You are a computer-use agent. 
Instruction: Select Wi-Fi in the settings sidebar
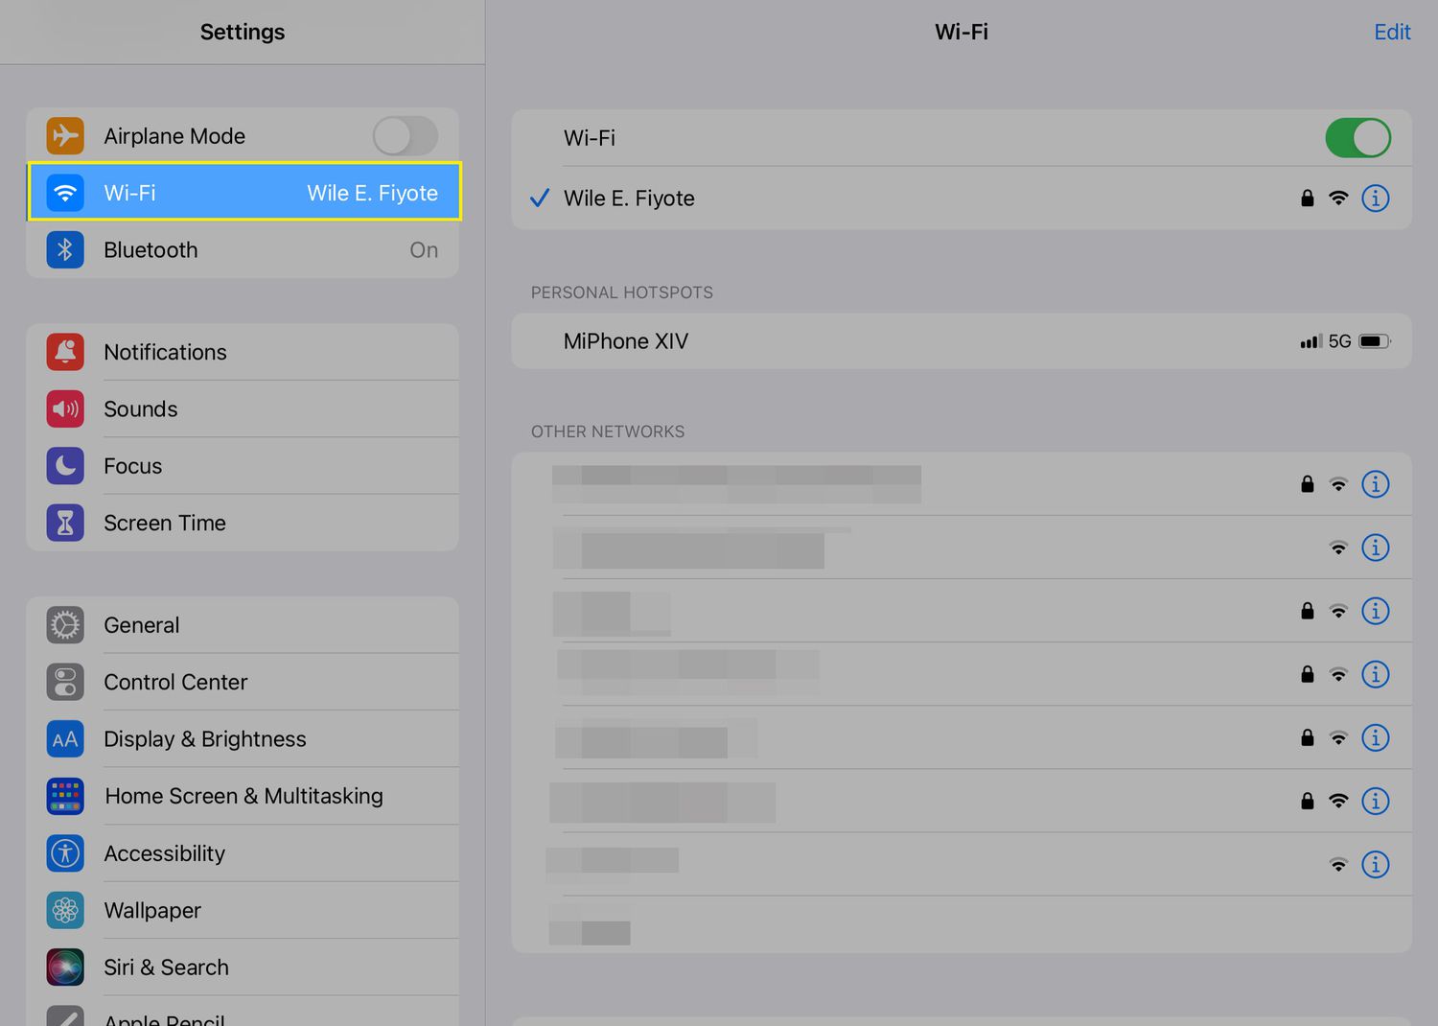pos(244,193)
